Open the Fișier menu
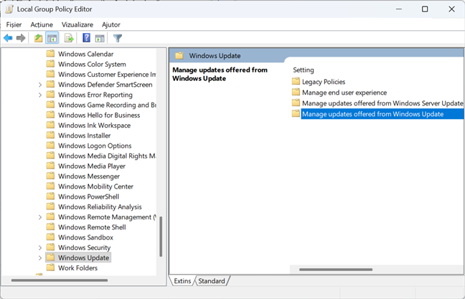465x299 pixels. (14, 24)
